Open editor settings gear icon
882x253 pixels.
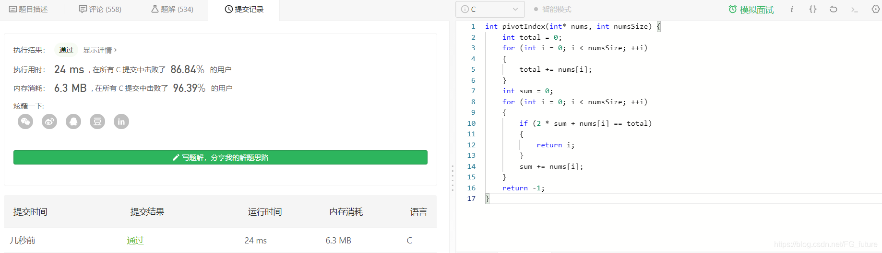pyautogui.click(x=875, y=9)
